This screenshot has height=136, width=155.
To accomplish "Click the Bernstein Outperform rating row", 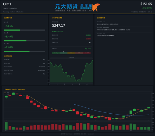I will [25, 67].
